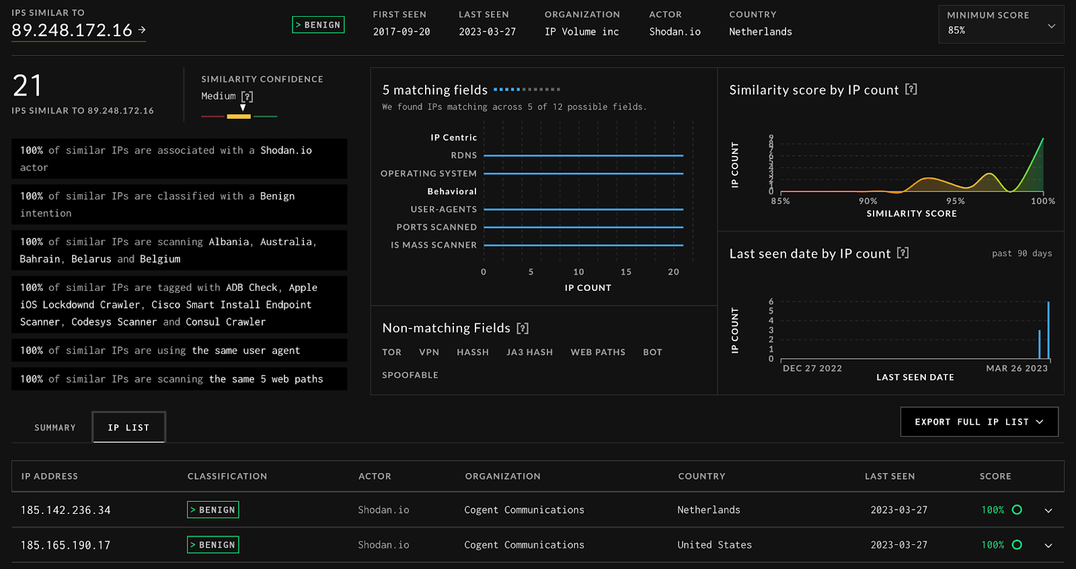Open the Minimum Score dropdown
Viewport: 1076px width, 569px height.
point(1001,25)
